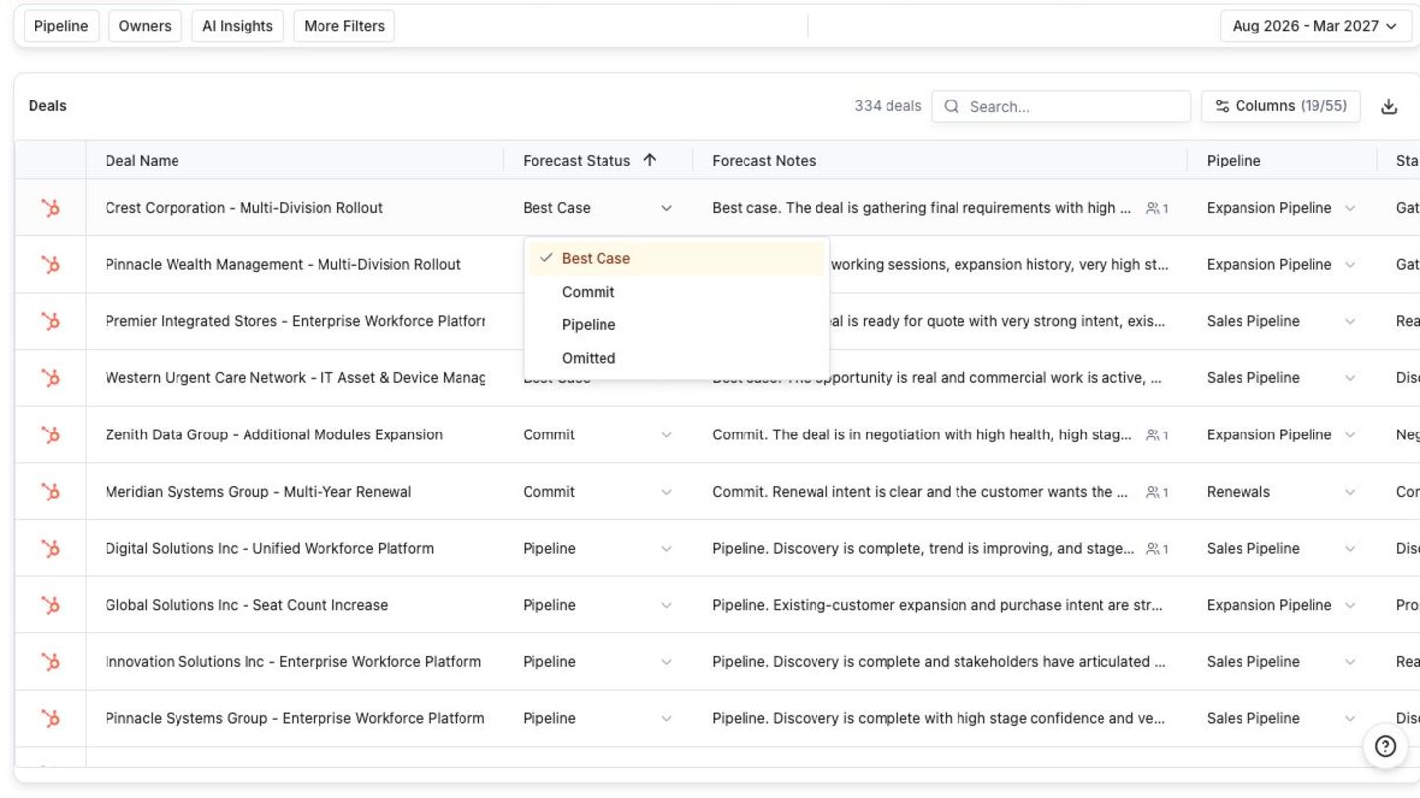Viewport: 1420px width, 798px height.
Task: Click HubSpot icon for Pinnacle Wealth Management deal
Action: coord(50,264)
